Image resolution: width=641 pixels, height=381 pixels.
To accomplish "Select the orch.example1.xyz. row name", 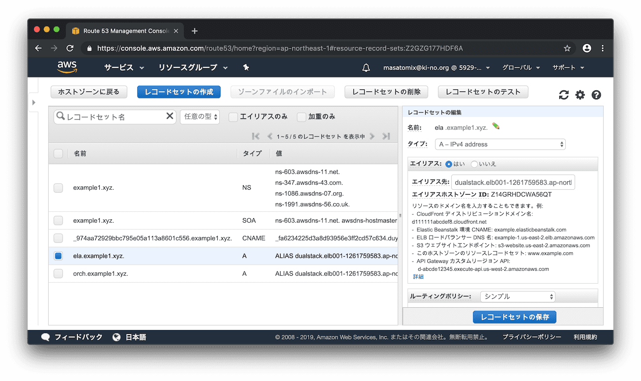I will tap(101, 274).
